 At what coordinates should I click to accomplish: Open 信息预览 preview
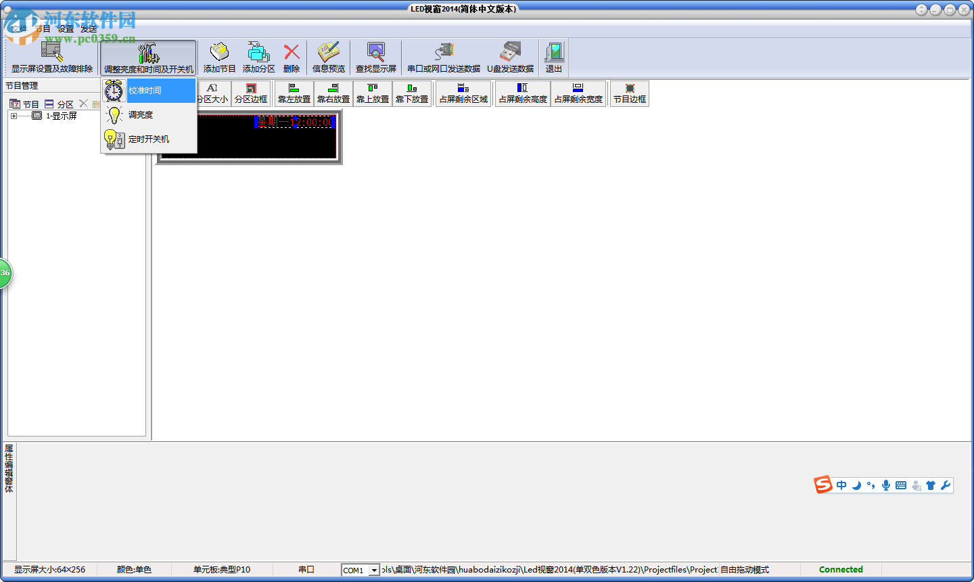coord(329,58)
